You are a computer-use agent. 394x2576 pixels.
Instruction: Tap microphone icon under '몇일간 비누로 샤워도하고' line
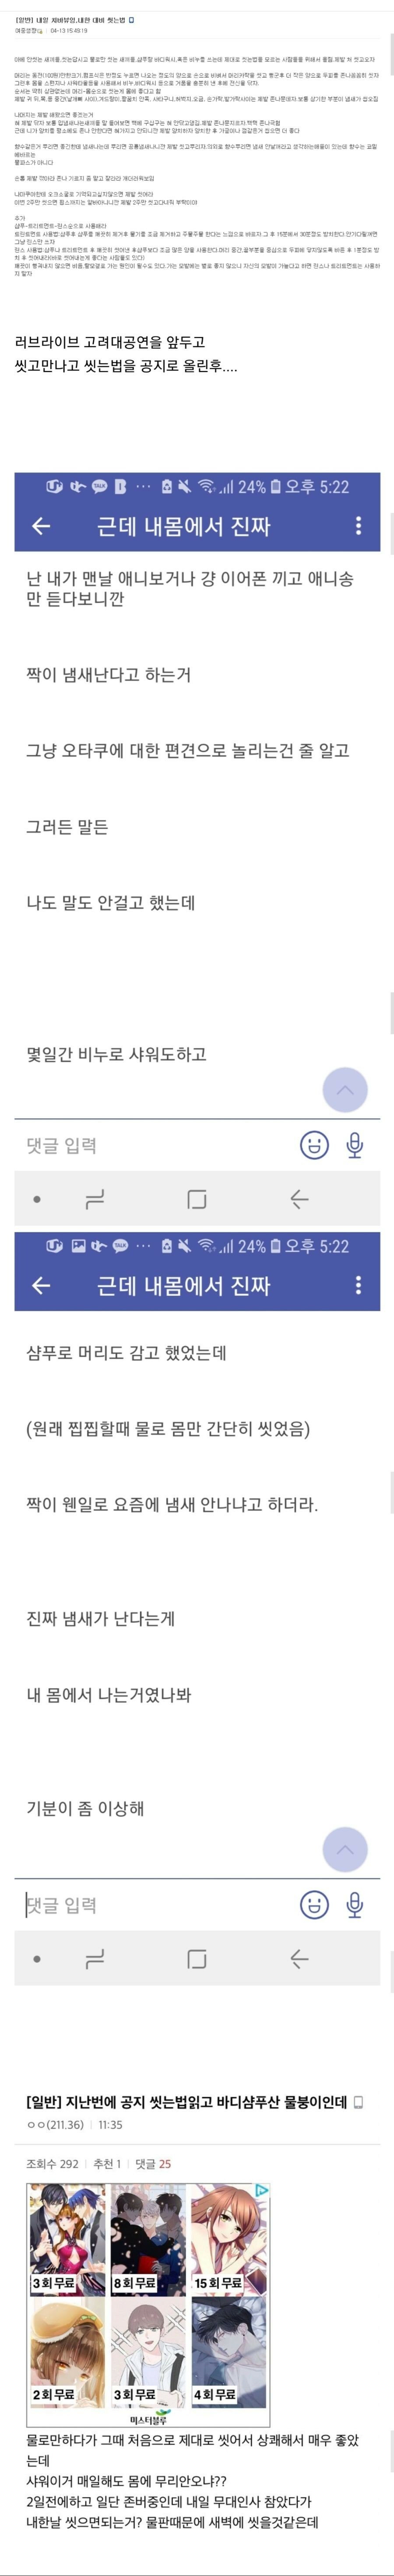[x=354, y=1145]
